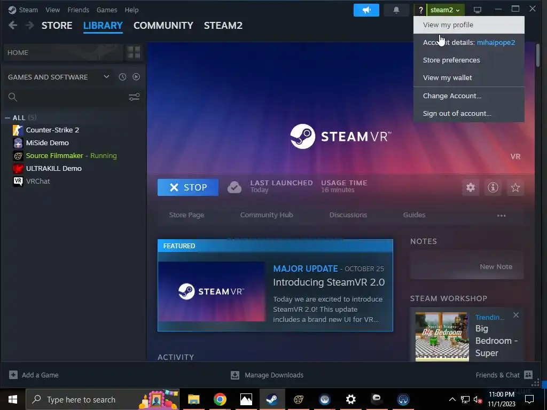Click the Windows taskbar search box

[x=103, y=399]
